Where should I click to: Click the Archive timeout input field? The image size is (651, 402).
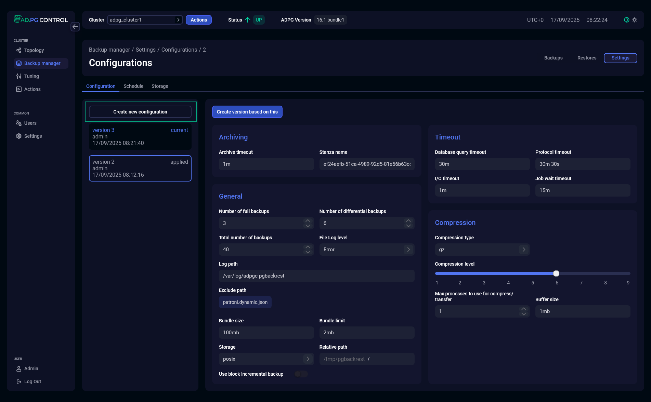point(266,164)
